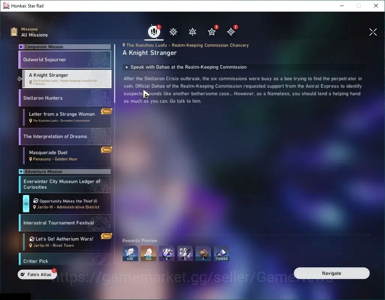The height and width of the screenshot is (300, 385).
Task: Open the diamond Adventure Mission tab icon
Action: [231, 32]
